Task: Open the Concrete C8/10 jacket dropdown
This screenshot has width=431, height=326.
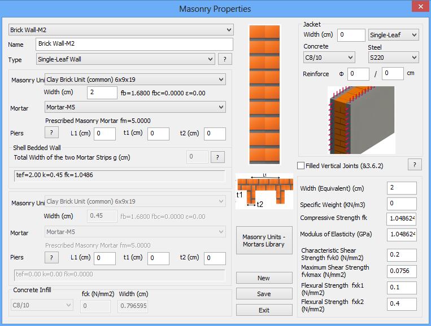Action: point(329,58)
